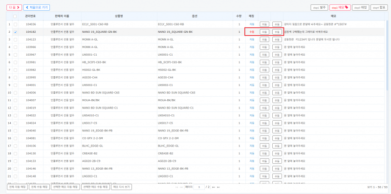
Task: Sort by the 매칭 column header
Action: (252, 16)
